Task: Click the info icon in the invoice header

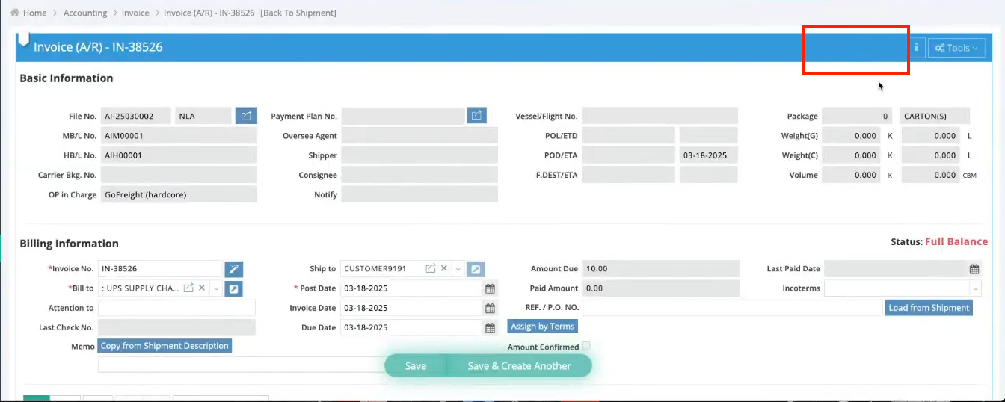Action: pos(916,48)
